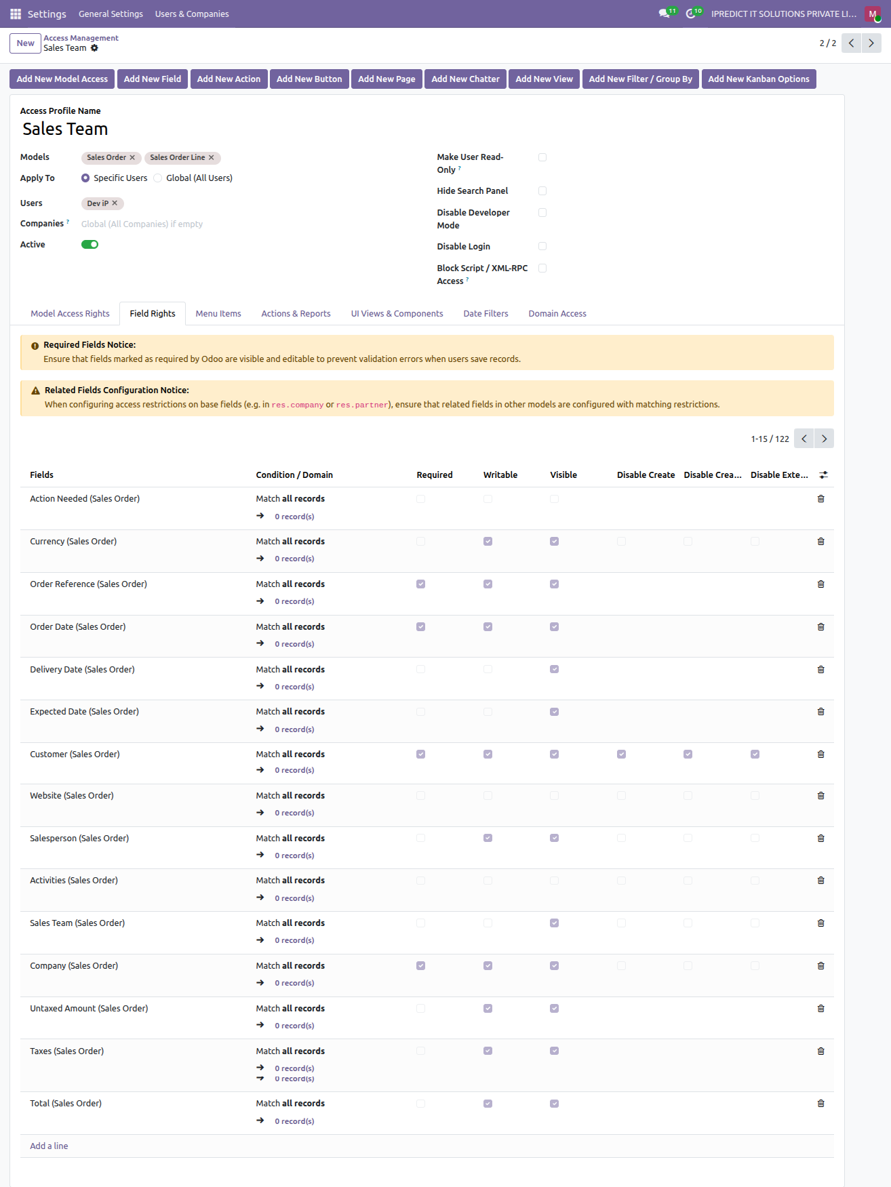Go to the next record with the pager arrow
This screenshot has width=891, height=1187.
pos(871,43)
